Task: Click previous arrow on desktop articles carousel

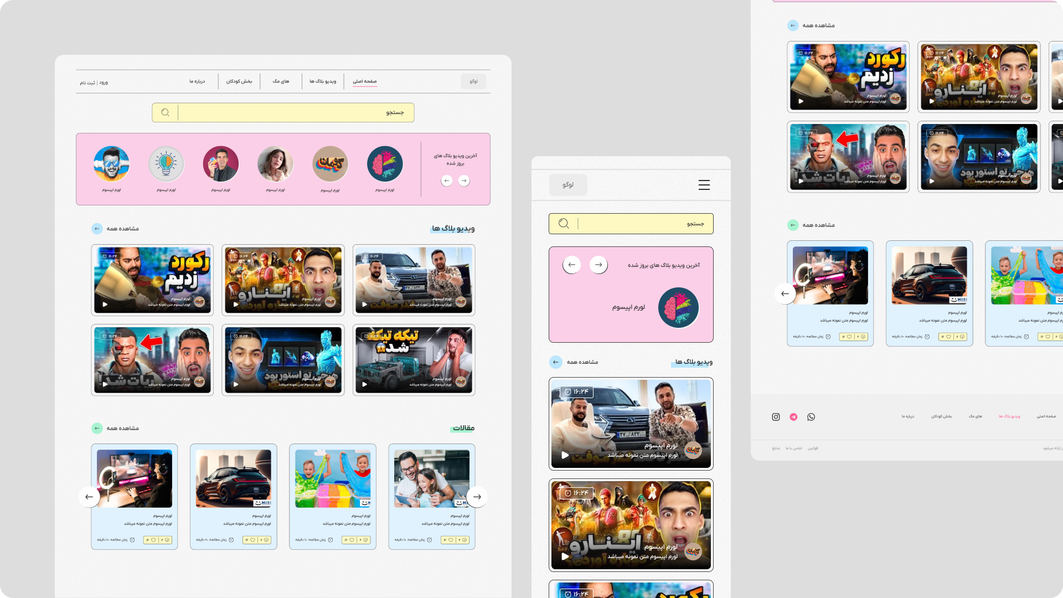Action: [x=89, y=497]
